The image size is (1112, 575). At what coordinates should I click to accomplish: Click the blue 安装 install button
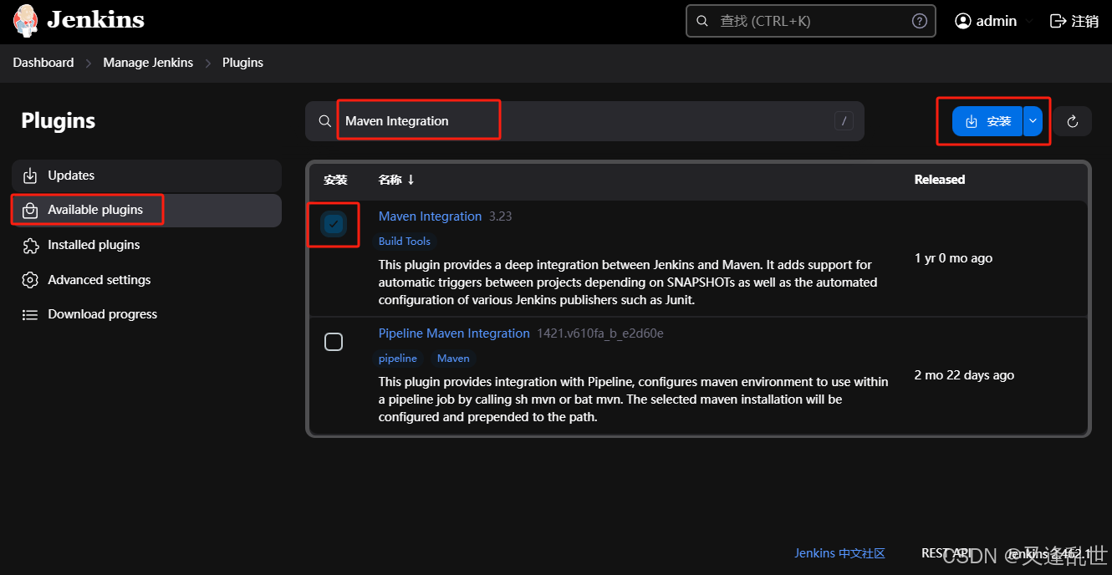(x=987, y=121)
